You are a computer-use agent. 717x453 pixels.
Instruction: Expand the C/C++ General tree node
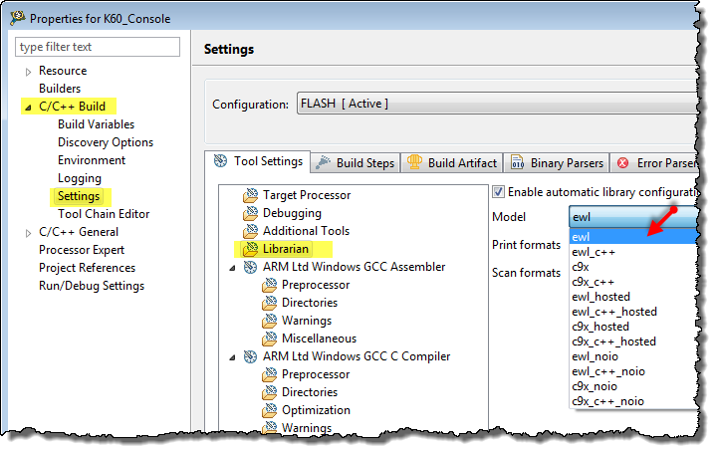(28, 232)
